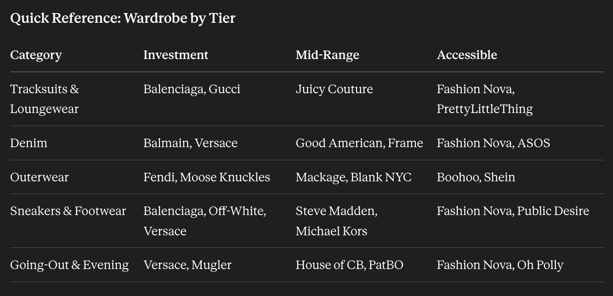The height and width of the screenshot is (296, 613).
Task: Select the Juicy Couture cell
Action: click(334, 89)
